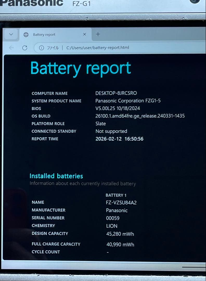Screen dimensions: 206x281
Task: Select the BATTERY 1 column header
Action: point(116,195)
